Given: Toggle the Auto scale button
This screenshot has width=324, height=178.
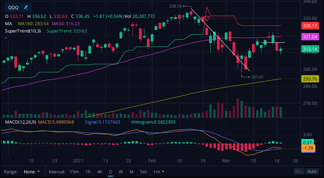Looking at the screenshot, I should (x=312, y=171).
